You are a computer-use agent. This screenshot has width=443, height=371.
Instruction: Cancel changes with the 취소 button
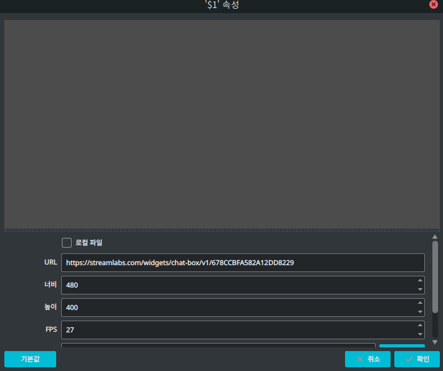click(368, 359)
